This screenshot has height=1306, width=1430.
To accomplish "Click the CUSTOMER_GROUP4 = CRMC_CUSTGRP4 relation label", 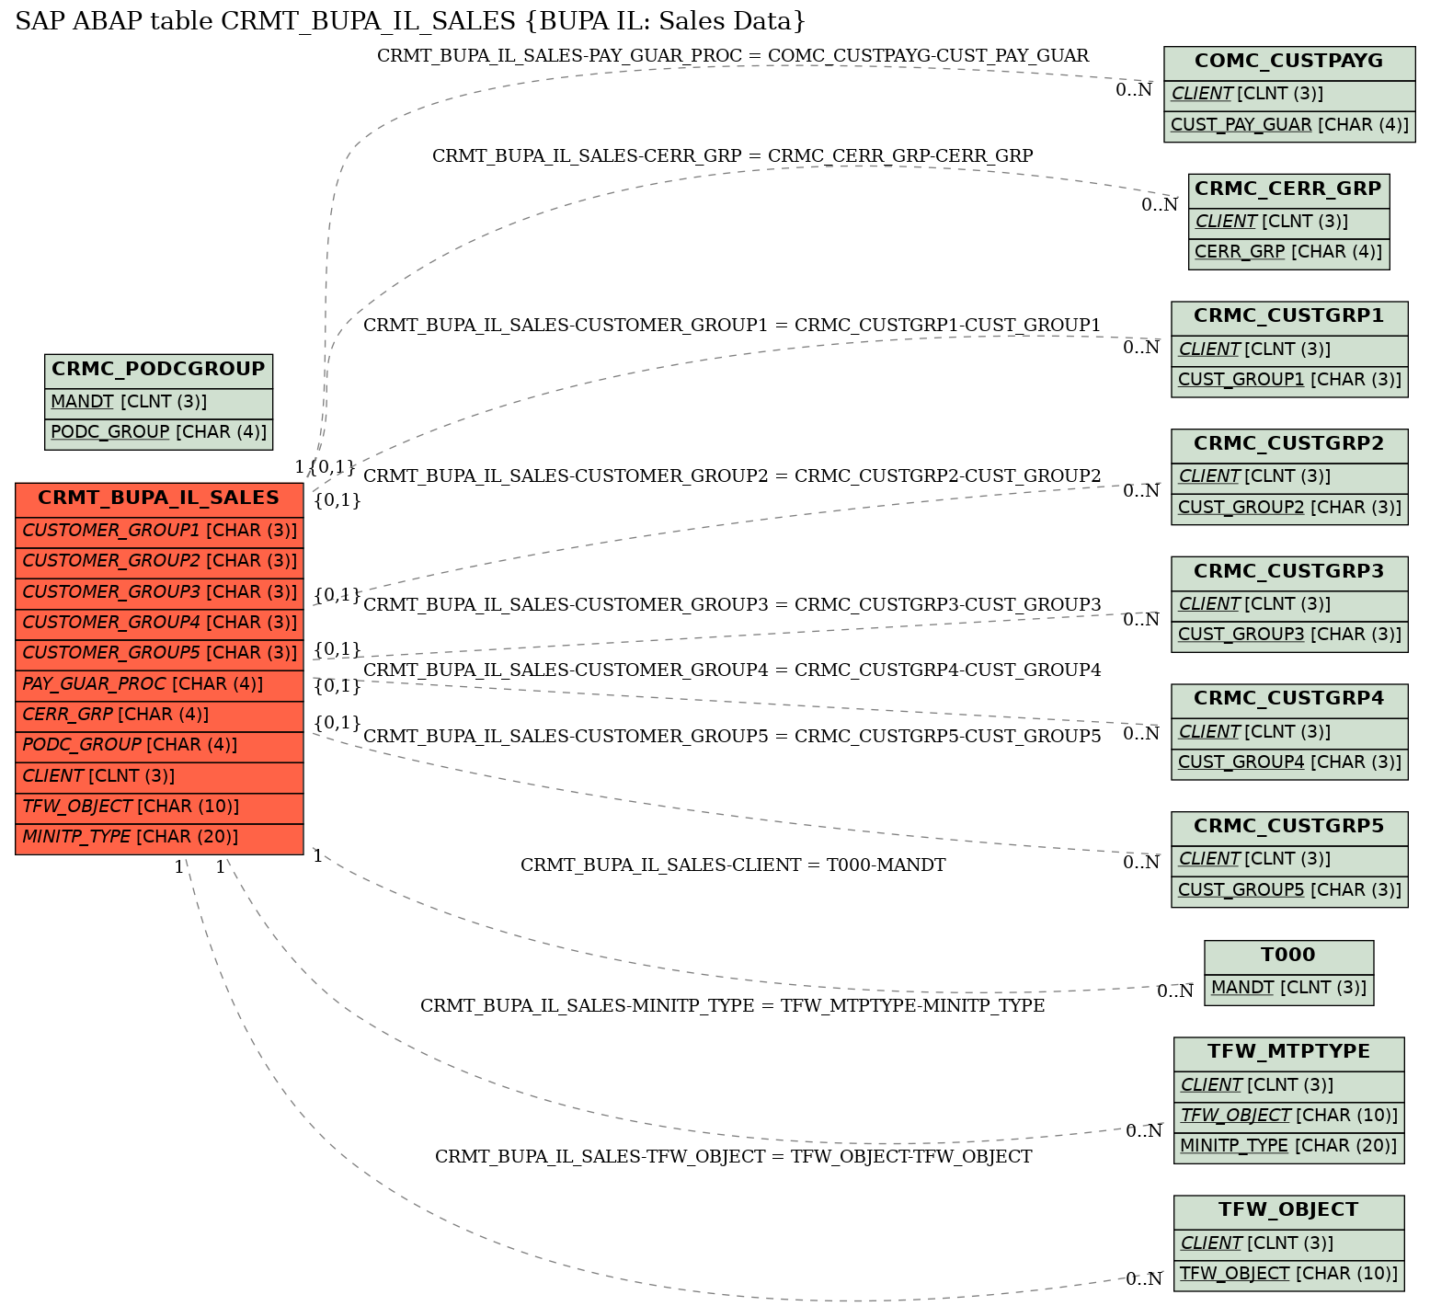I will point(732,670).
